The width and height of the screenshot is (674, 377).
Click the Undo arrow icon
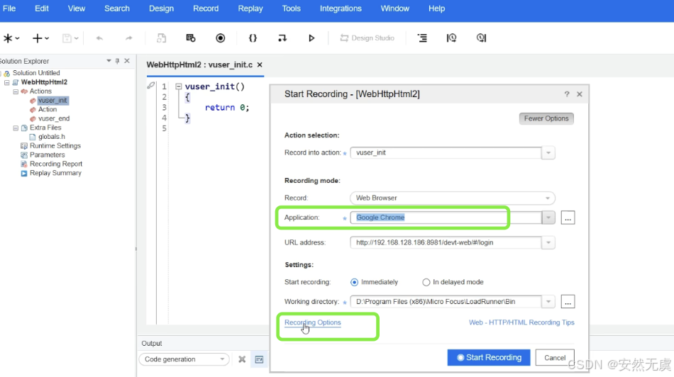click(99, 38)
